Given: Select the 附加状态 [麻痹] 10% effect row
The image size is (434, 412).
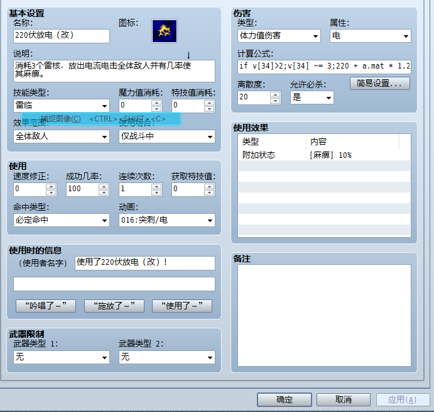Looking at the screenshot, I should tap(324, 155).
